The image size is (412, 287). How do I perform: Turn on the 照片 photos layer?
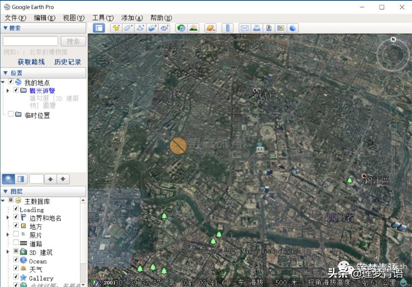(16, 234)
